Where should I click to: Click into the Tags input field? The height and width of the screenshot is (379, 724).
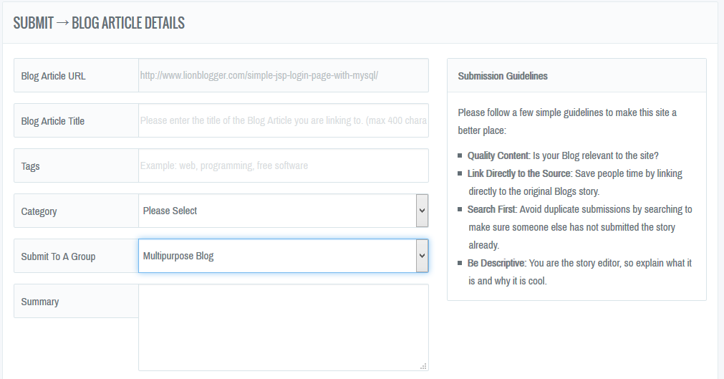tap(283, 165)
